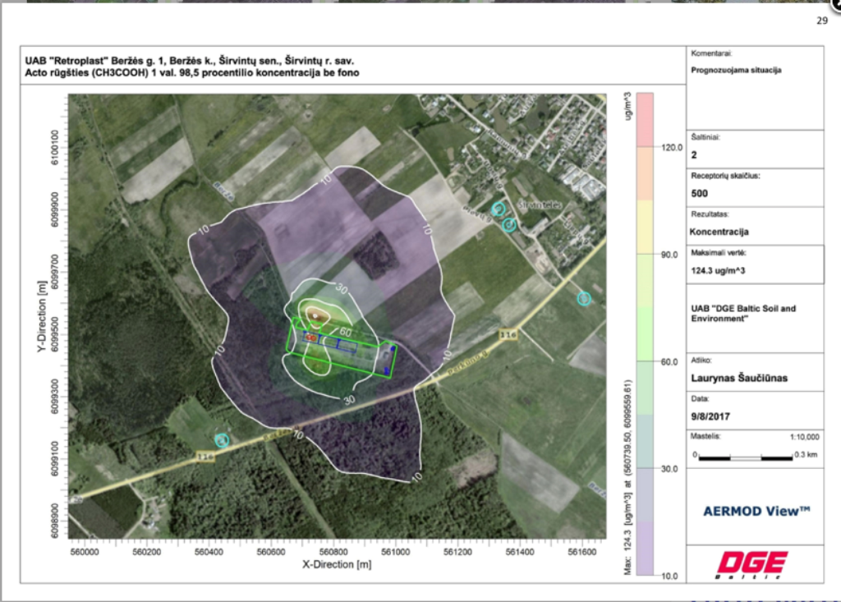Click the DGE Baltic logo

click(752, 564)
